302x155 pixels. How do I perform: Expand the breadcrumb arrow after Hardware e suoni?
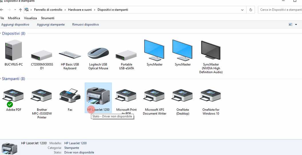click(95, 10)
